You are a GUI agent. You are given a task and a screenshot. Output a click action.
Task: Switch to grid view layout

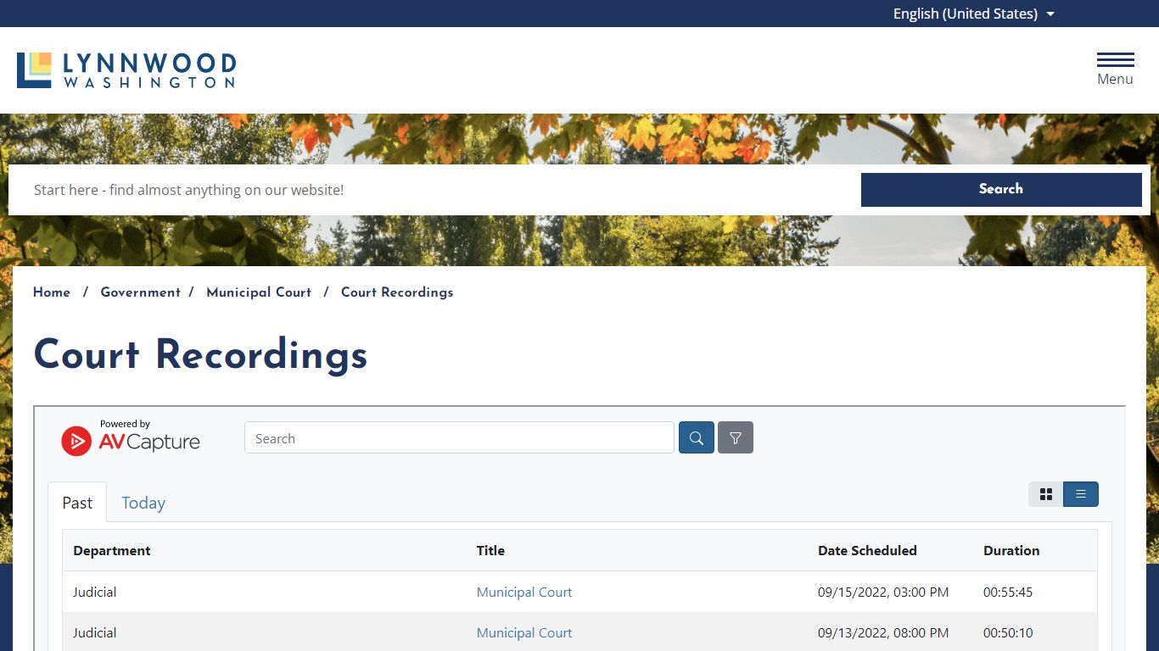pos(1046,494)
